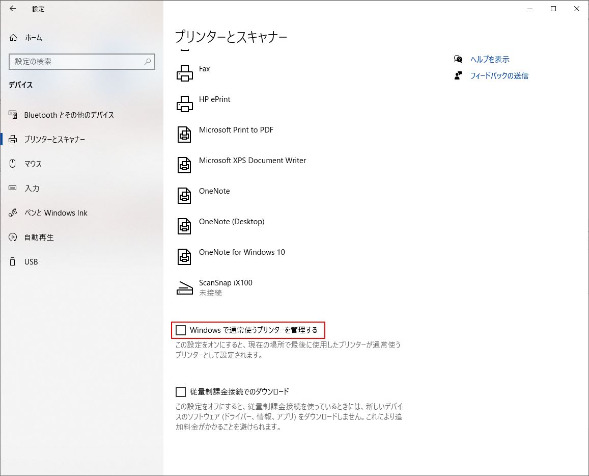Toggle the metered connection download checkbox
589x476 pixels.
pyautogui.click(x=181, y=392)
